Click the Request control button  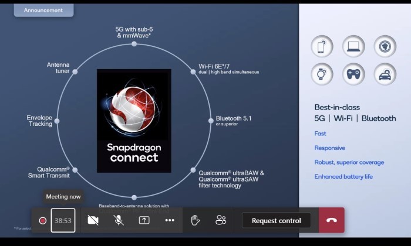(277, 221)
